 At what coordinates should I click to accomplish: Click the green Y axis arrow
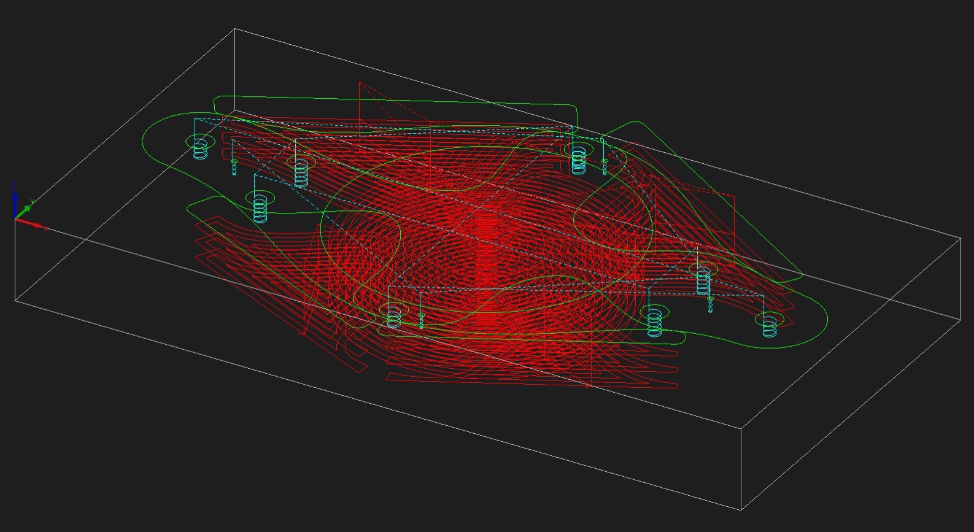[x=27, y=208]
